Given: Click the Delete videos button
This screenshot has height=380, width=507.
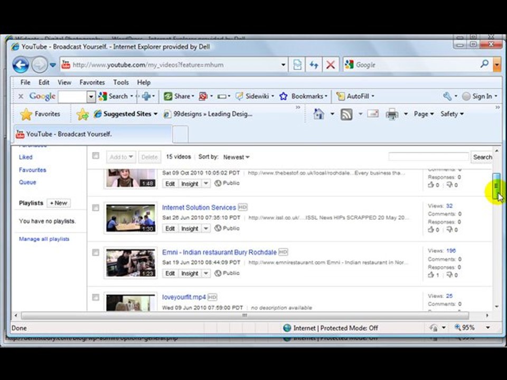Looking at the screenshot, I should (149, 157).
